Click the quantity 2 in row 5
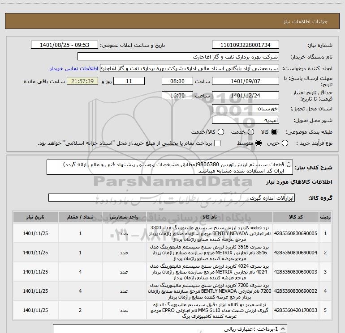The height and width of the screenshot is (333, 345). [x=80, y=310]
